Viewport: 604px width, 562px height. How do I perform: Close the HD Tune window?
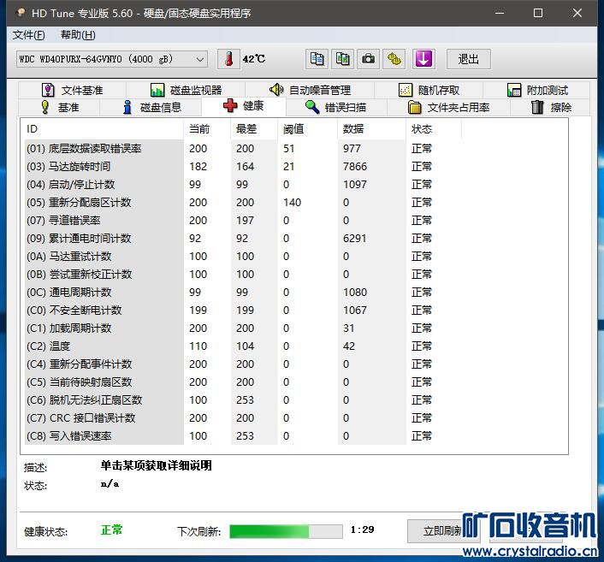tap(577, 13)
